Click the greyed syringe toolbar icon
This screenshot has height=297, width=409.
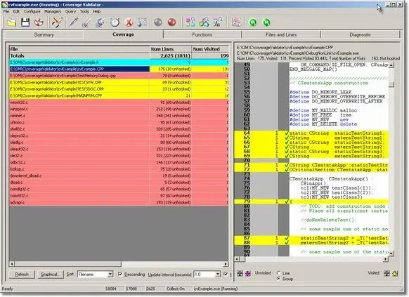tap(86, 22)
